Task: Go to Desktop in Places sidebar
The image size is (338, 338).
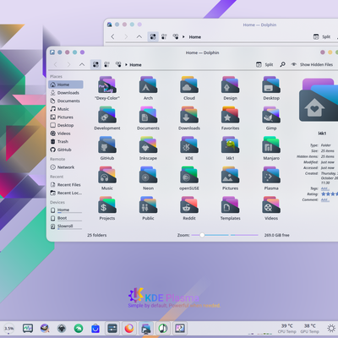Action: point(65,125)
